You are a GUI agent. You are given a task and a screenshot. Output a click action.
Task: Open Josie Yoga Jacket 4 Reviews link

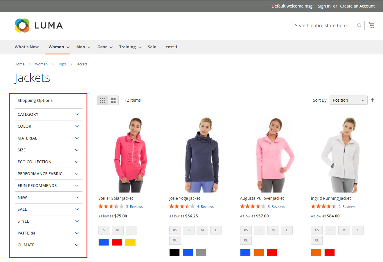coord(205,207)
